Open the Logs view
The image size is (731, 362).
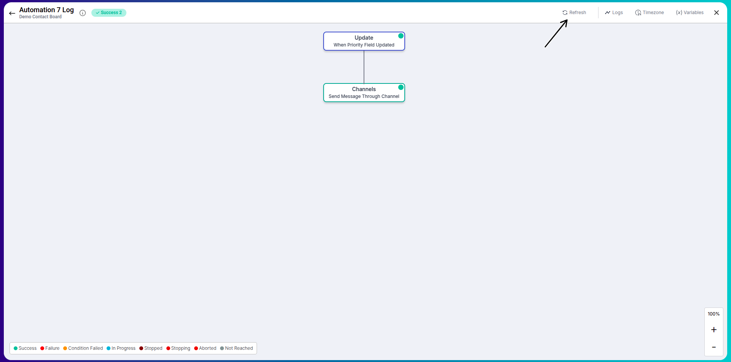(x=614, y=13)
